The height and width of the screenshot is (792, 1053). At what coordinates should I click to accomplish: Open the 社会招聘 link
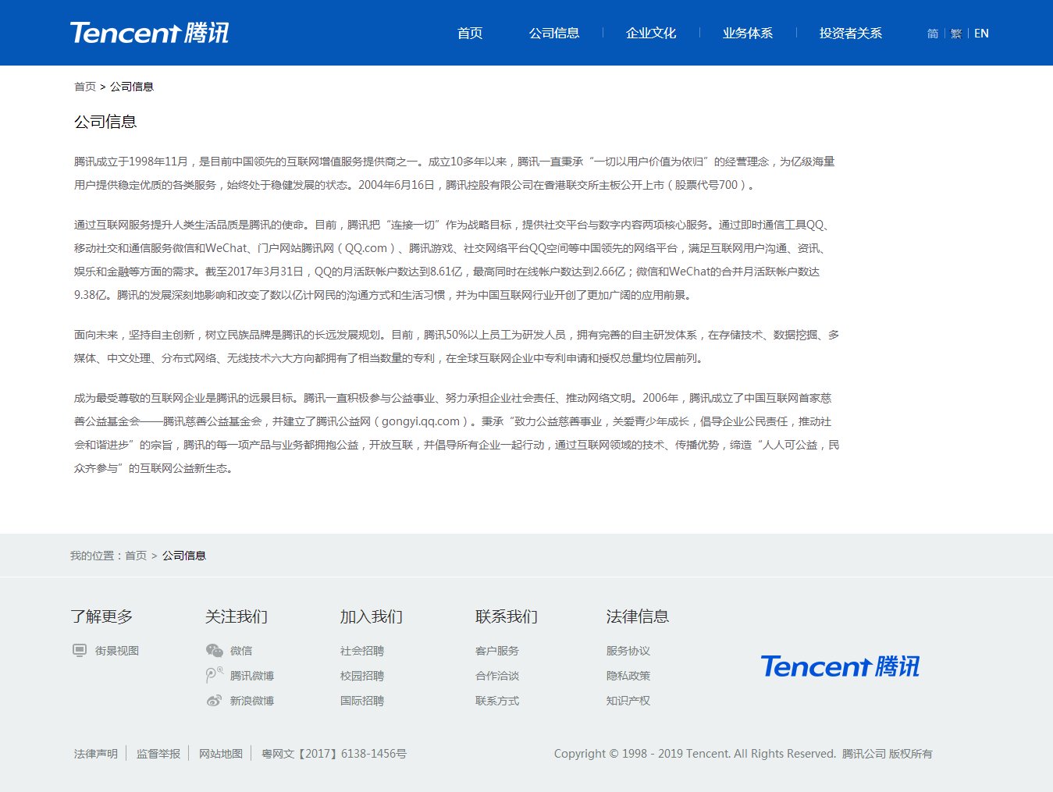362,651
